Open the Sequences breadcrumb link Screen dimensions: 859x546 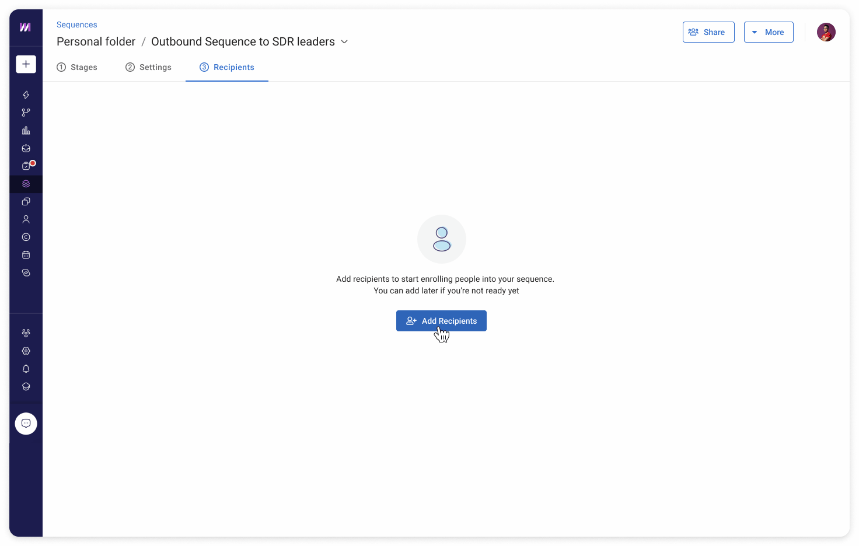[x=76, y=24]
